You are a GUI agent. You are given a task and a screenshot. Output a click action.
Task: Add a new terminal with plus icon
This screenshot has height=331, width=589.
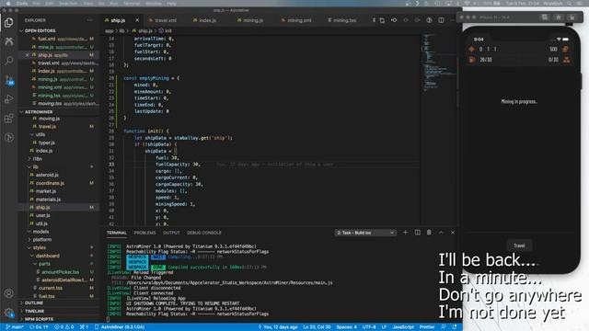click(405, 233)
